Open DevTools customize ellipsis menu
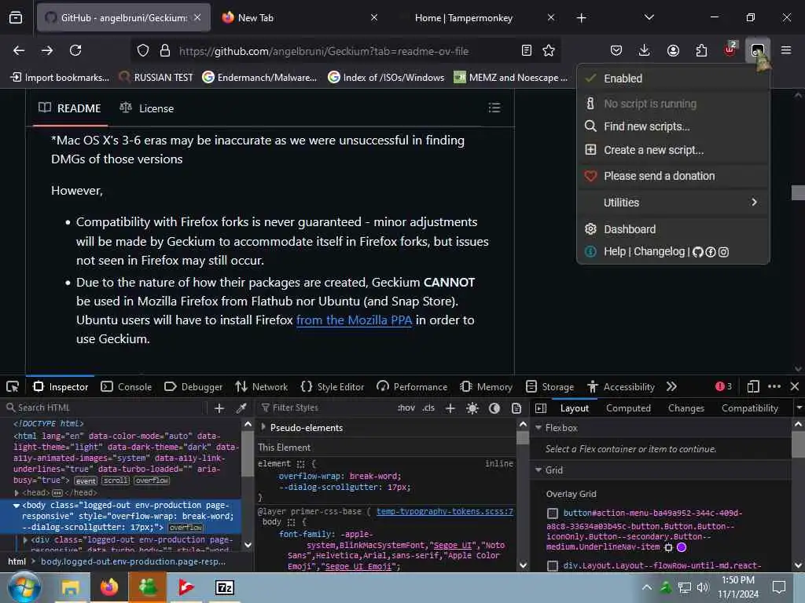The image size is (805, 603). (774, 386)
